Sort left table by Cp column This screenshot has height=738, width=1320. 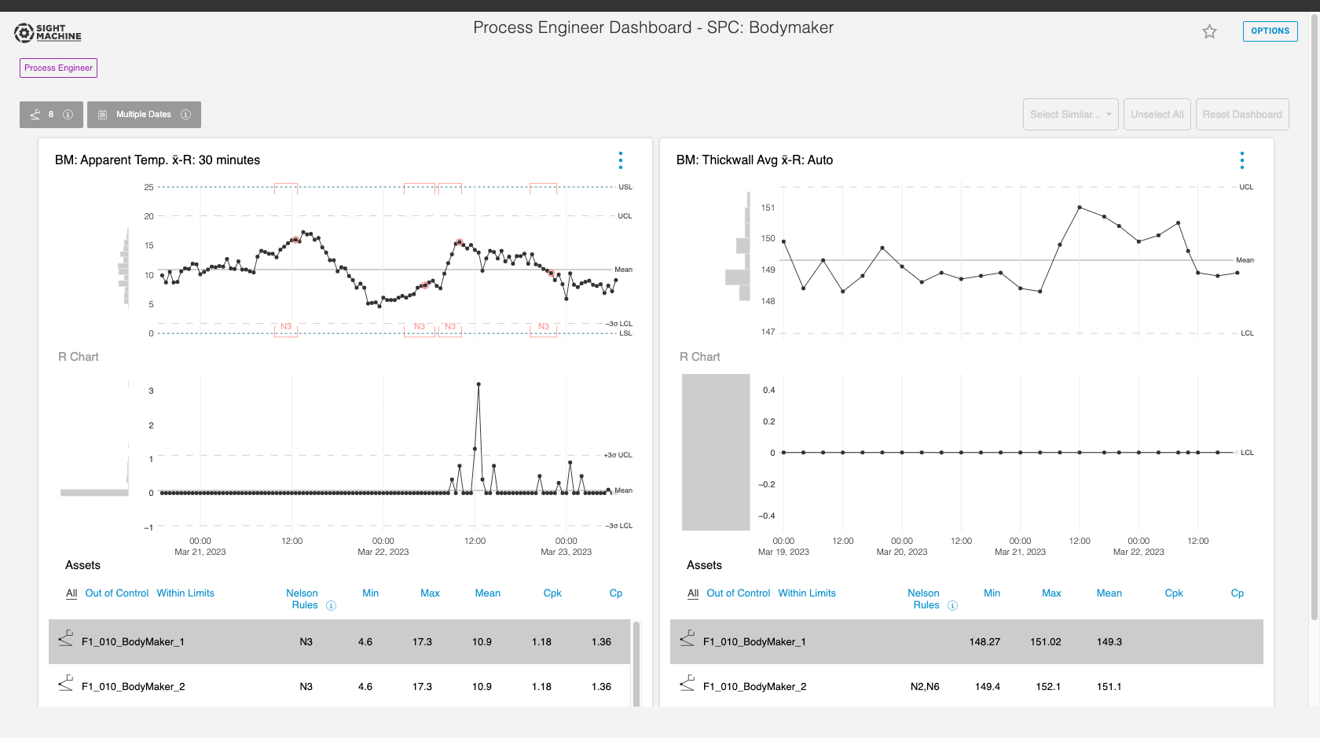tap(616, 593)
